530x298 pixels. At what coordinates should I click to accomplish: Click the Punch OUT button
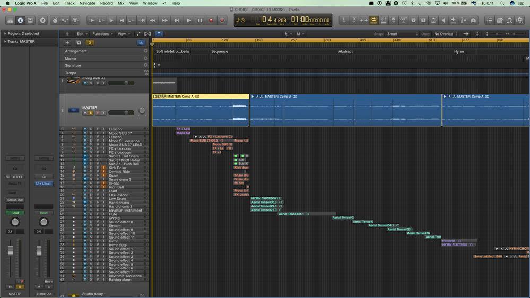[403, 20]
